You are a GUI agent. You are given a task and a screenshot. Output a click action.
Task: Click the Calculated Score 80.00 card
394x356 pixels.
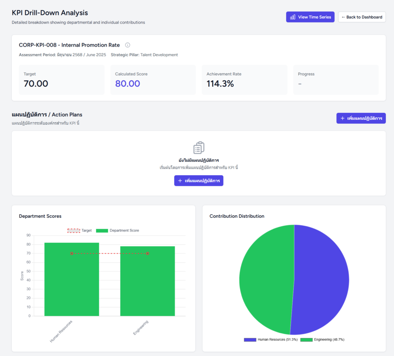[x=153, y=80]
